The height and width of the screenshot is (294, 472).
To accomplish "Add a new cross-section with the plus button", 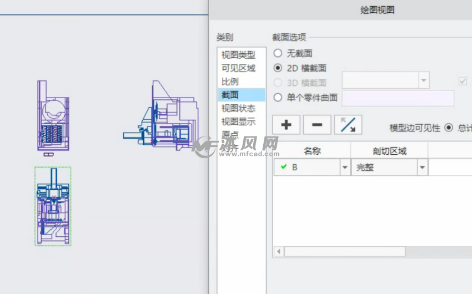I will click(x=286, y=125).
